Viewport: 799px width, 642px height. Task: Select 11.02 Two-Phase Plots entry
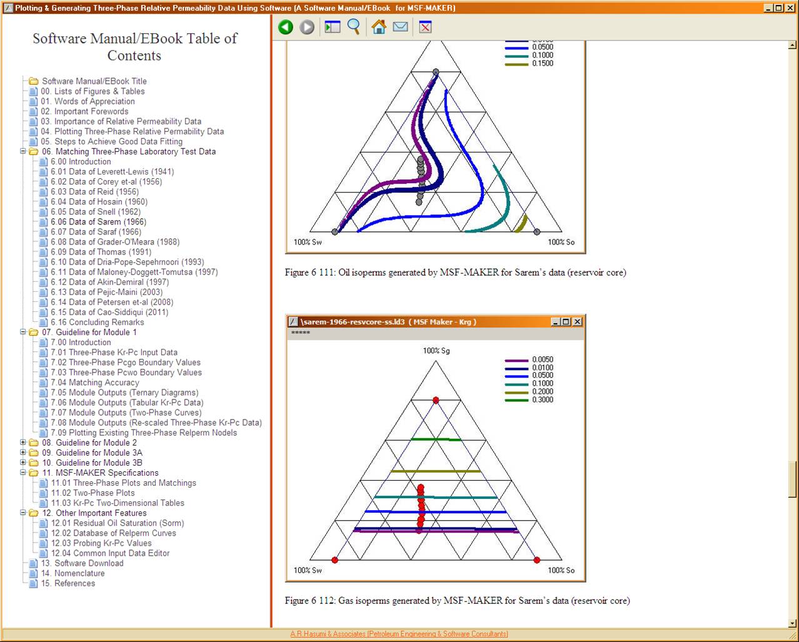[93, 493]
